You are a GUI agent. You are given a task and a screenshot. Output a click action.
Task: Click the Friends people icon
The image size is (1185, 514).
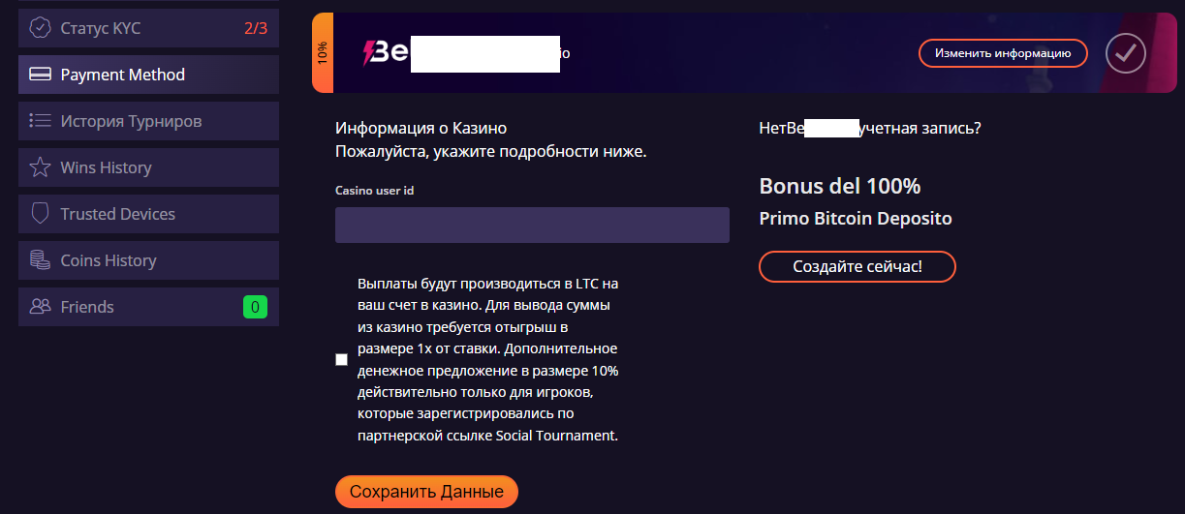point(40,307)
